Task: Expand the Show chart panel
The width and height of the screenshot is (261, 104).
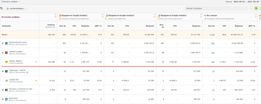Action: (x=10, y=2)
